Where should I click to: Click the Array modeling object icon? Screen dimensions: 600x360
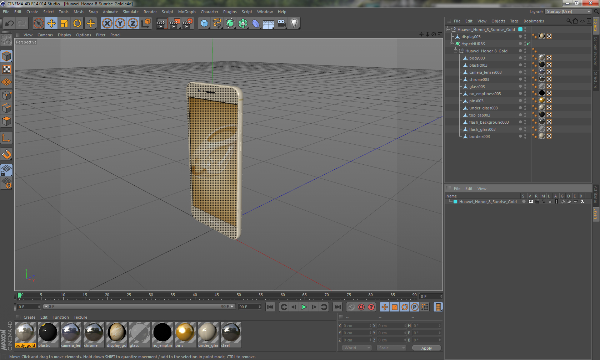(243, 24)
